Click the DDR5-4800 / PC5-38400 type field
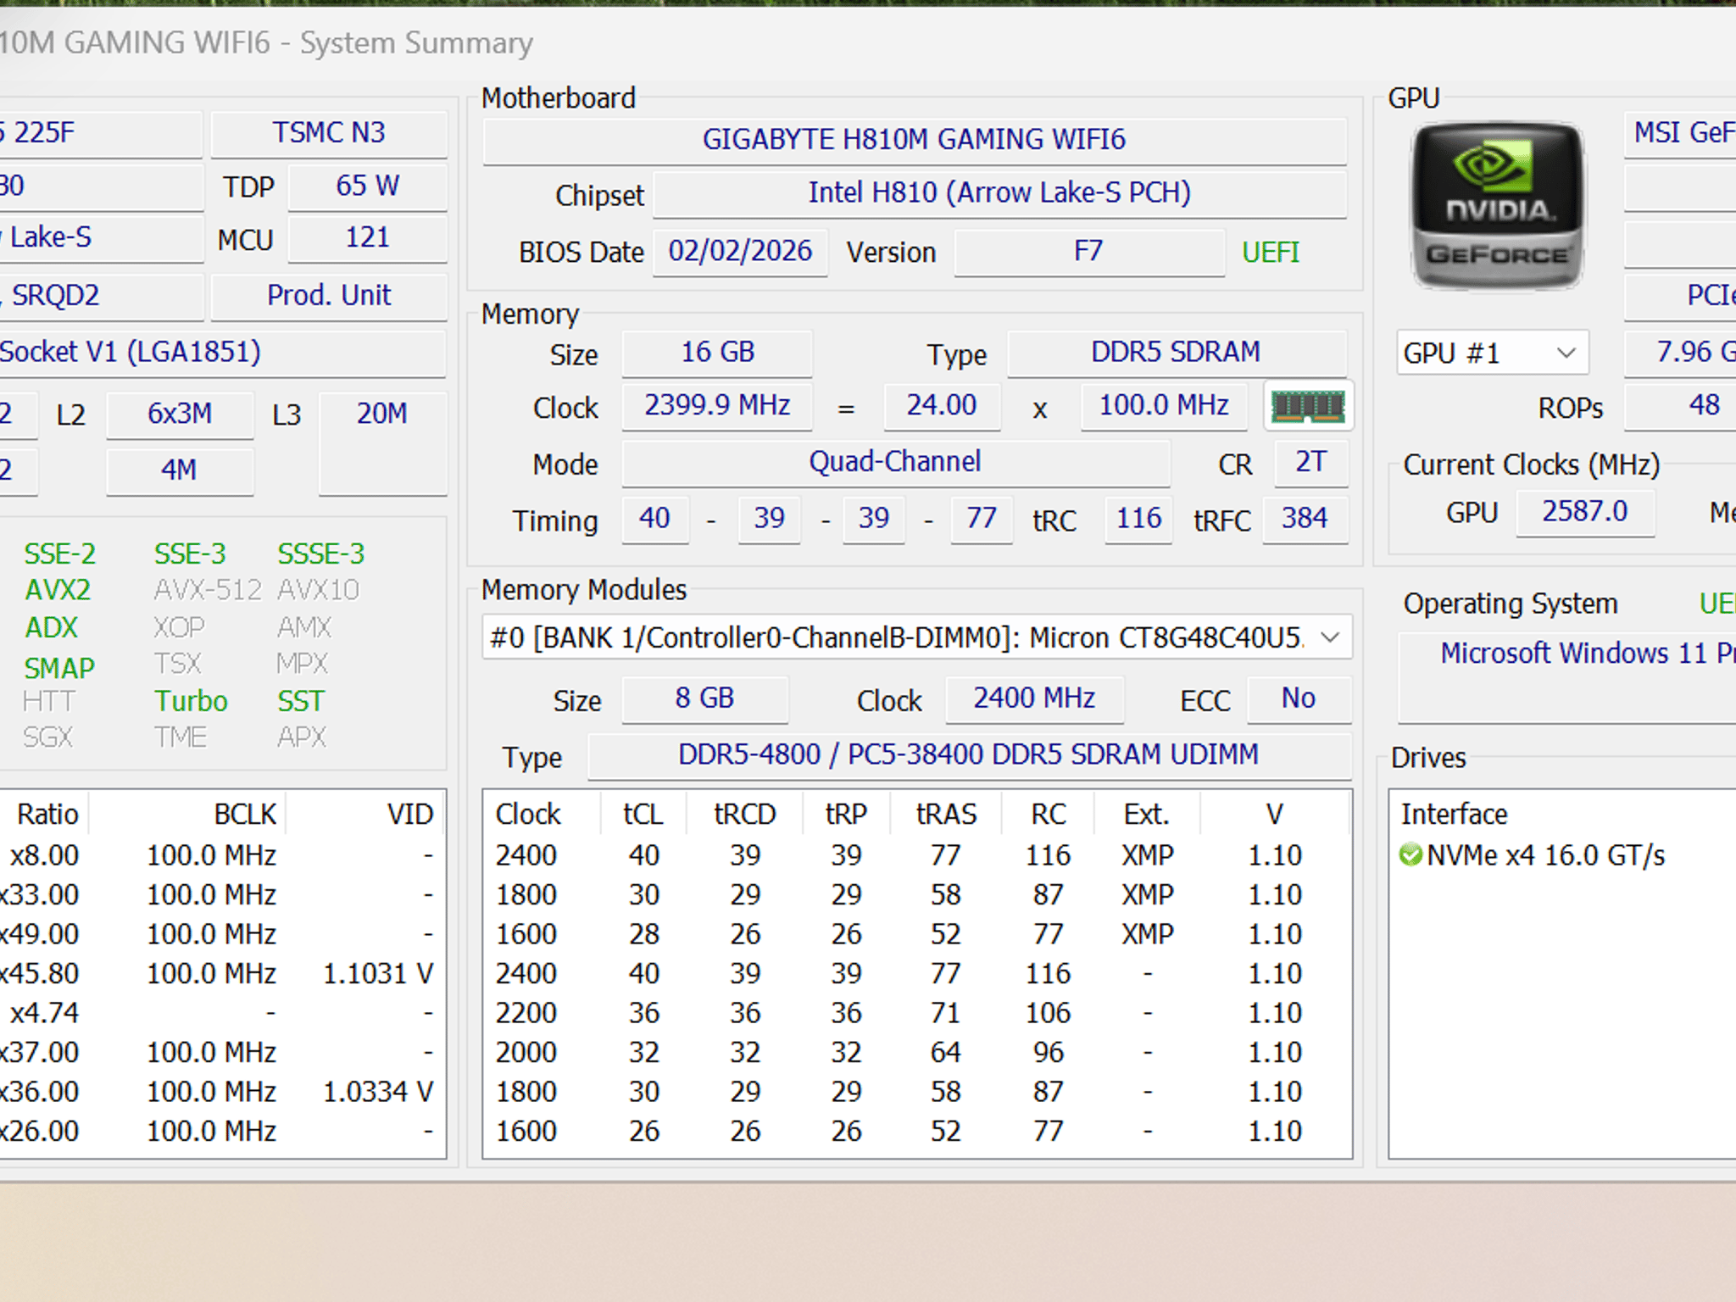Viewport: 1736px width, 1302px height. coord(969,755)
